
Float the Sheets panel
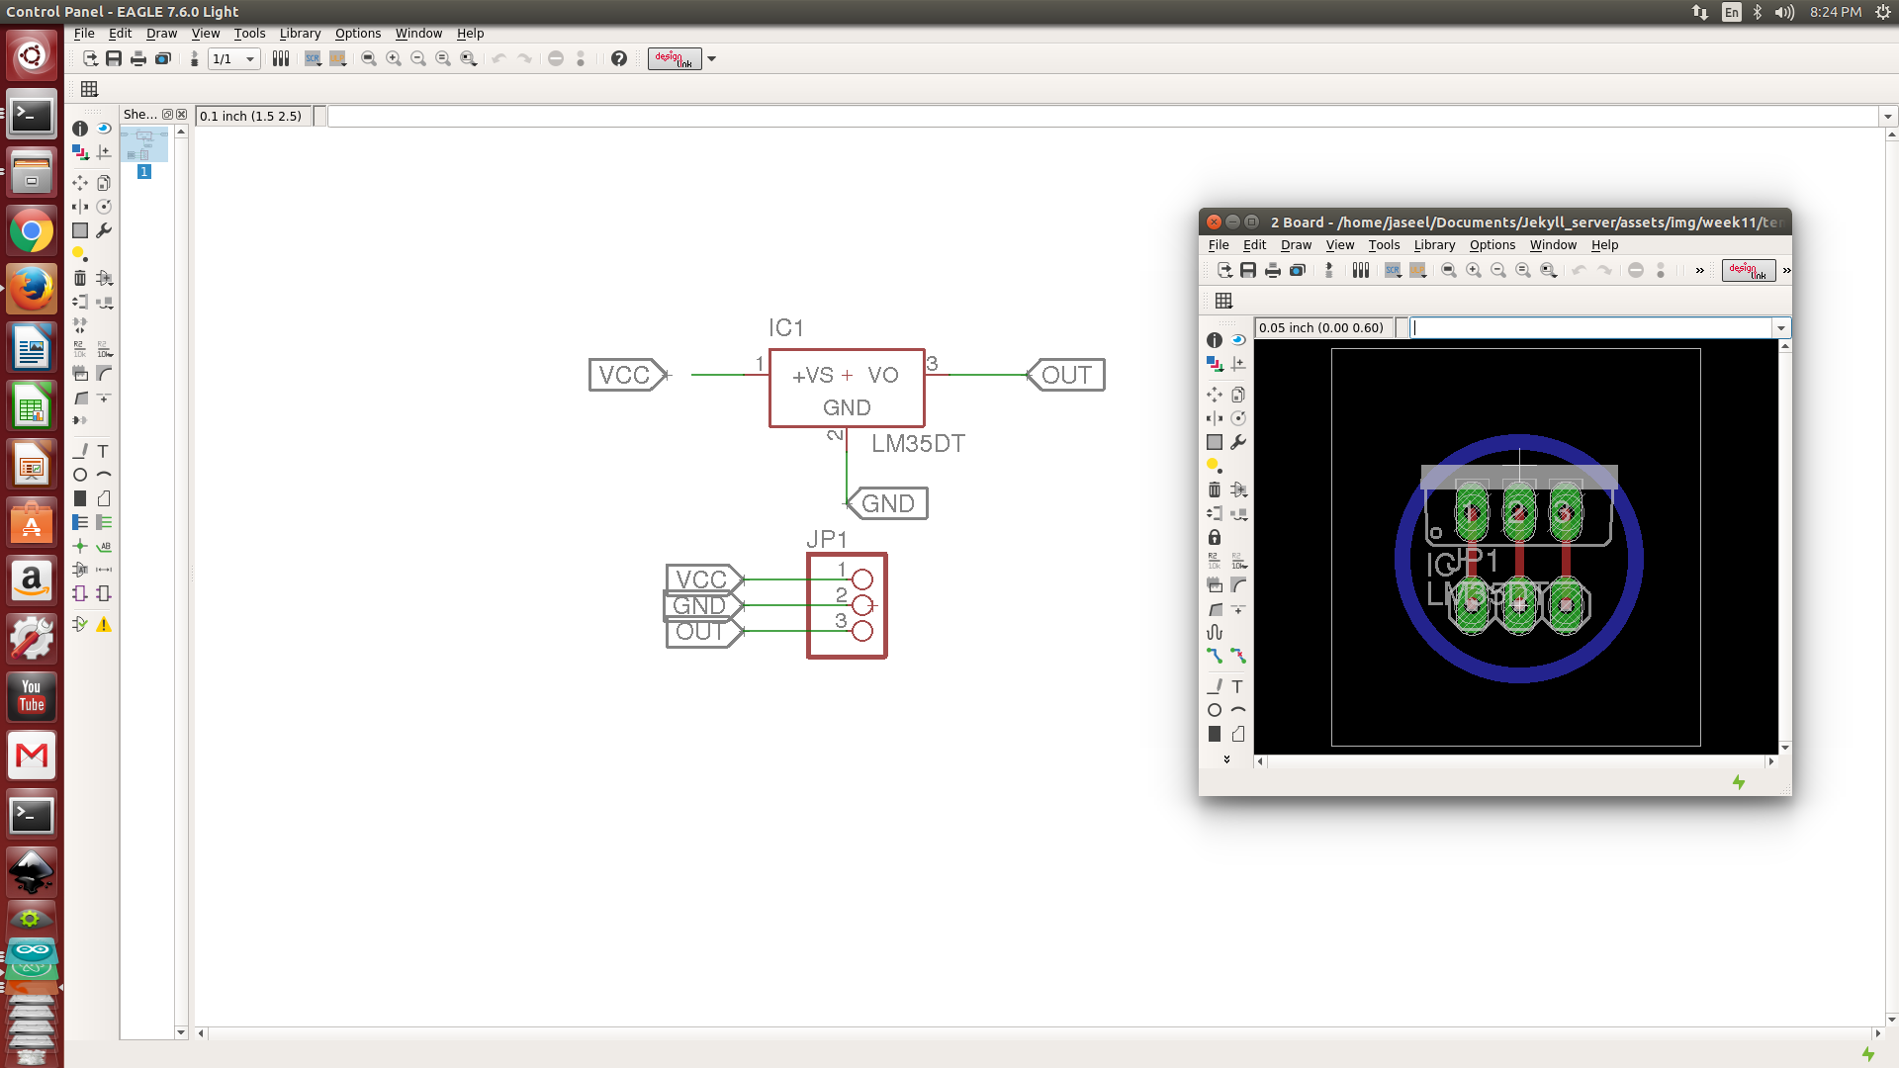click(167, 115)
